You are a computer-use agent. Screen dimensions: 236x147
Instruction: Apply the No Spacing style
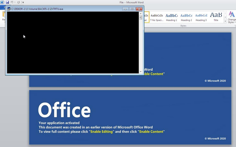[x=157, y=17]
